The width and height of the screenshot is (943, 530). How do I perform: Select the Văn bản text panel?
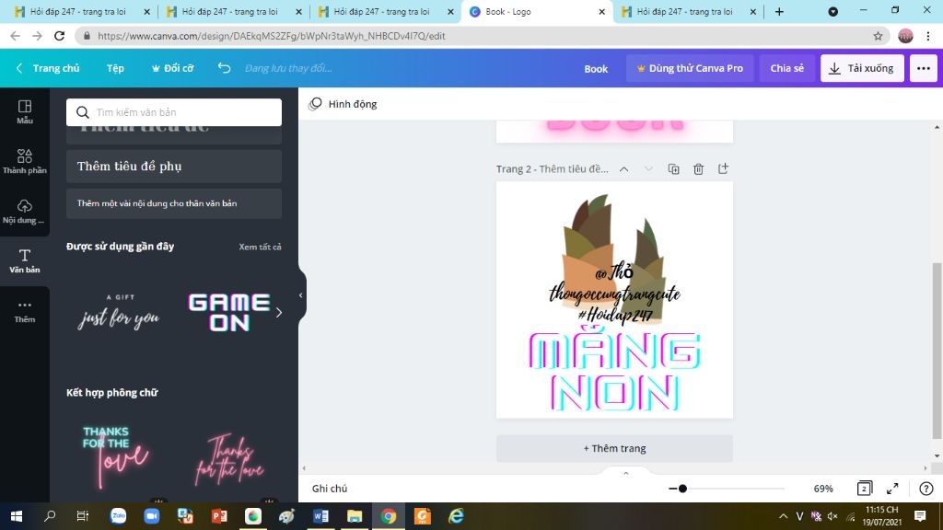[25, 261]
